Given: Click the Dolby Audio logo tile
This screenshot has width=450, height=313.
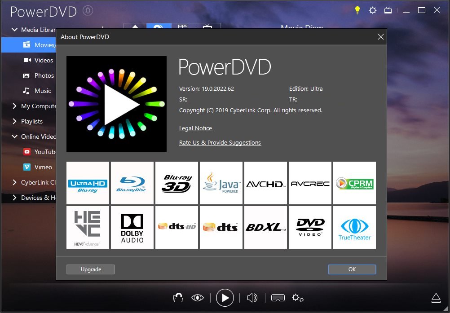Looking at the screenshot, I should coord(132,227).
